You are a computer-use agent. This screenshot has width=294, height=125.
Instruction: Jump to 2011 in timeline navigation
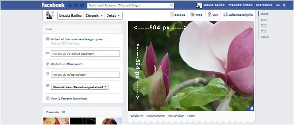263,31
